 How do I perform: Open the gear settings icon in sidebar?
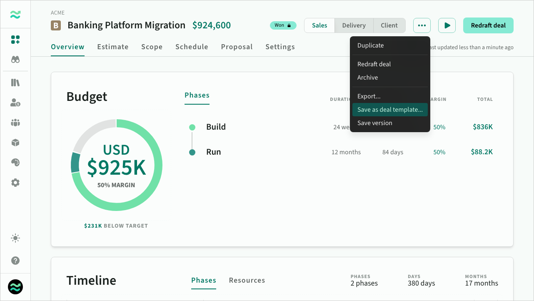pos(15,183)
